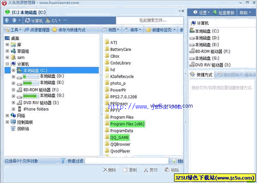Select 本地磁盘 (E:) in folder tree
This screenshot has height=183, width=257.
(52, 83)
